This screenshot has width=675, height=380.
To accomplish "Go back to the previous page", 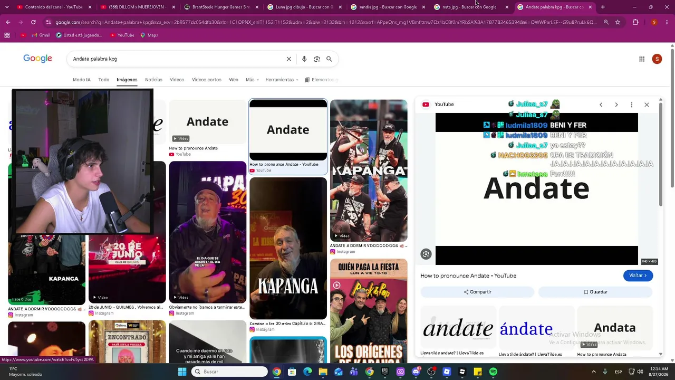I will (8, 22).
